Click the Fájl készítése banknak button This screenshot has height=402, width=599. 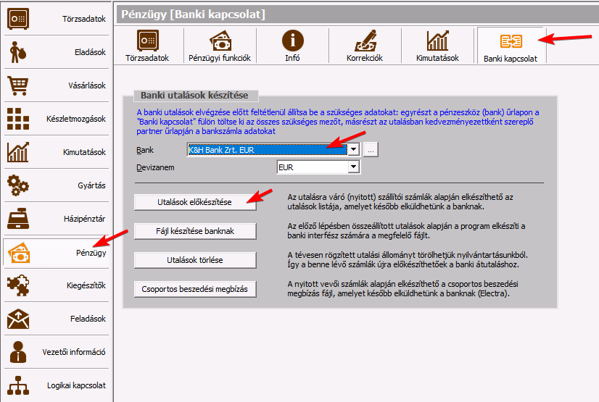coord(195,231)
